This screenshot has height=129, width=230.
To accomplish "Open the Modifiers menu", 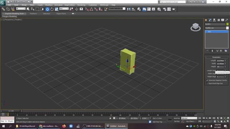I will point(49,5).
